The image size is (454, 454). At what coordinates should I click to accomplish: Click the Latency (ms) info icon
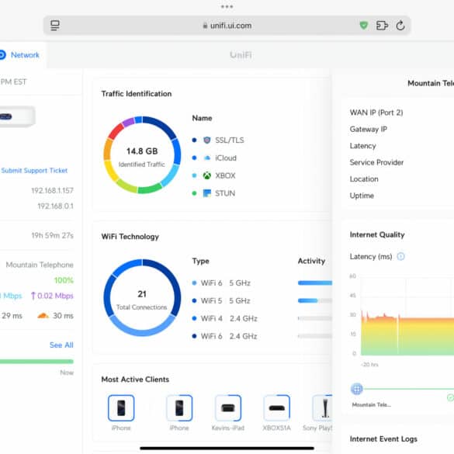click(400, 256)
